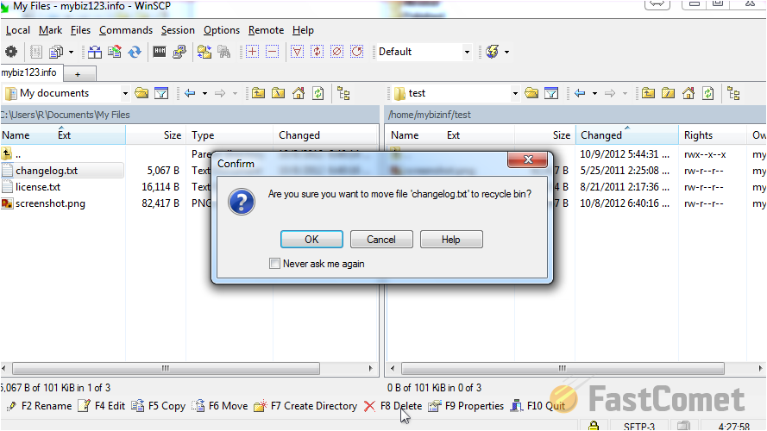
Task: Click local panel Open Directory folder icon
Action: (141, 93)
